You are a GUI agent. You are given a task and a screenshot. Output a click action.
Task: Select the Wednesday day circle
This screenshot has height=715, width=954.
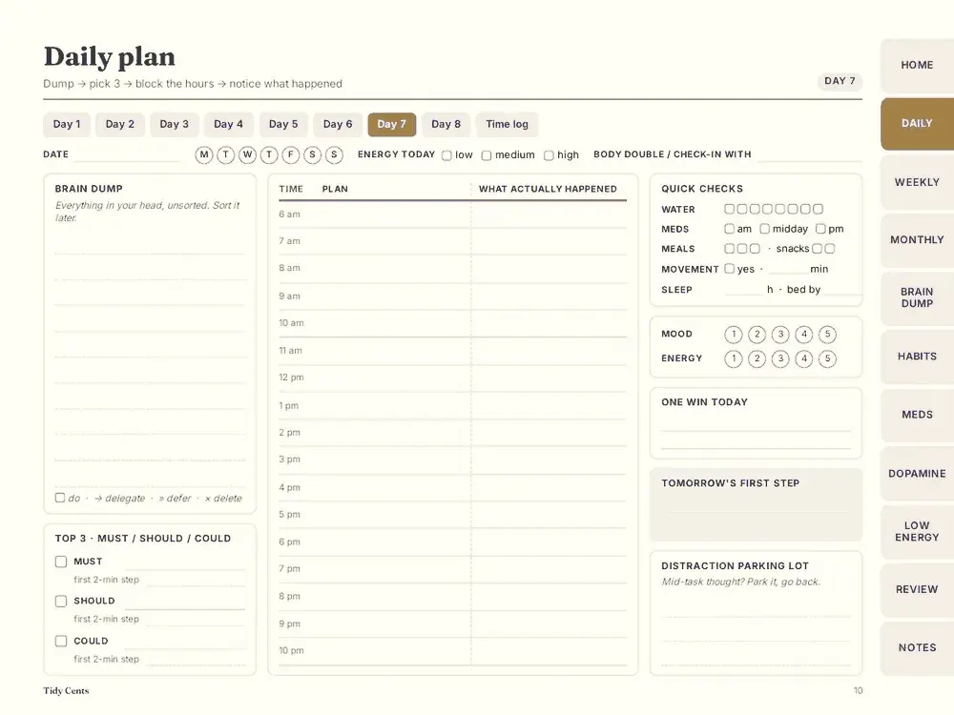(x=248, y=154)
